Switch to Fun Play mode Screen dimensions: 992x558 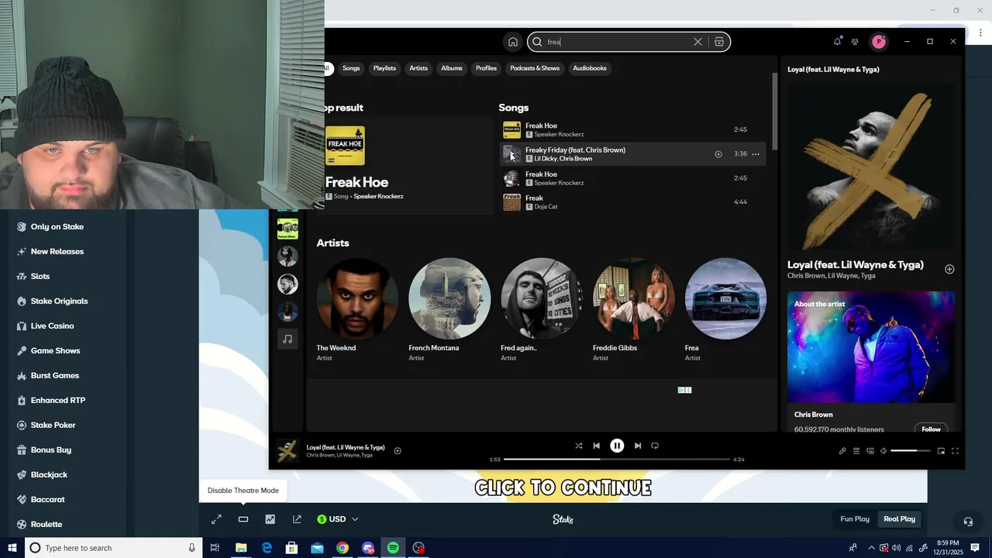coord(855,519)
